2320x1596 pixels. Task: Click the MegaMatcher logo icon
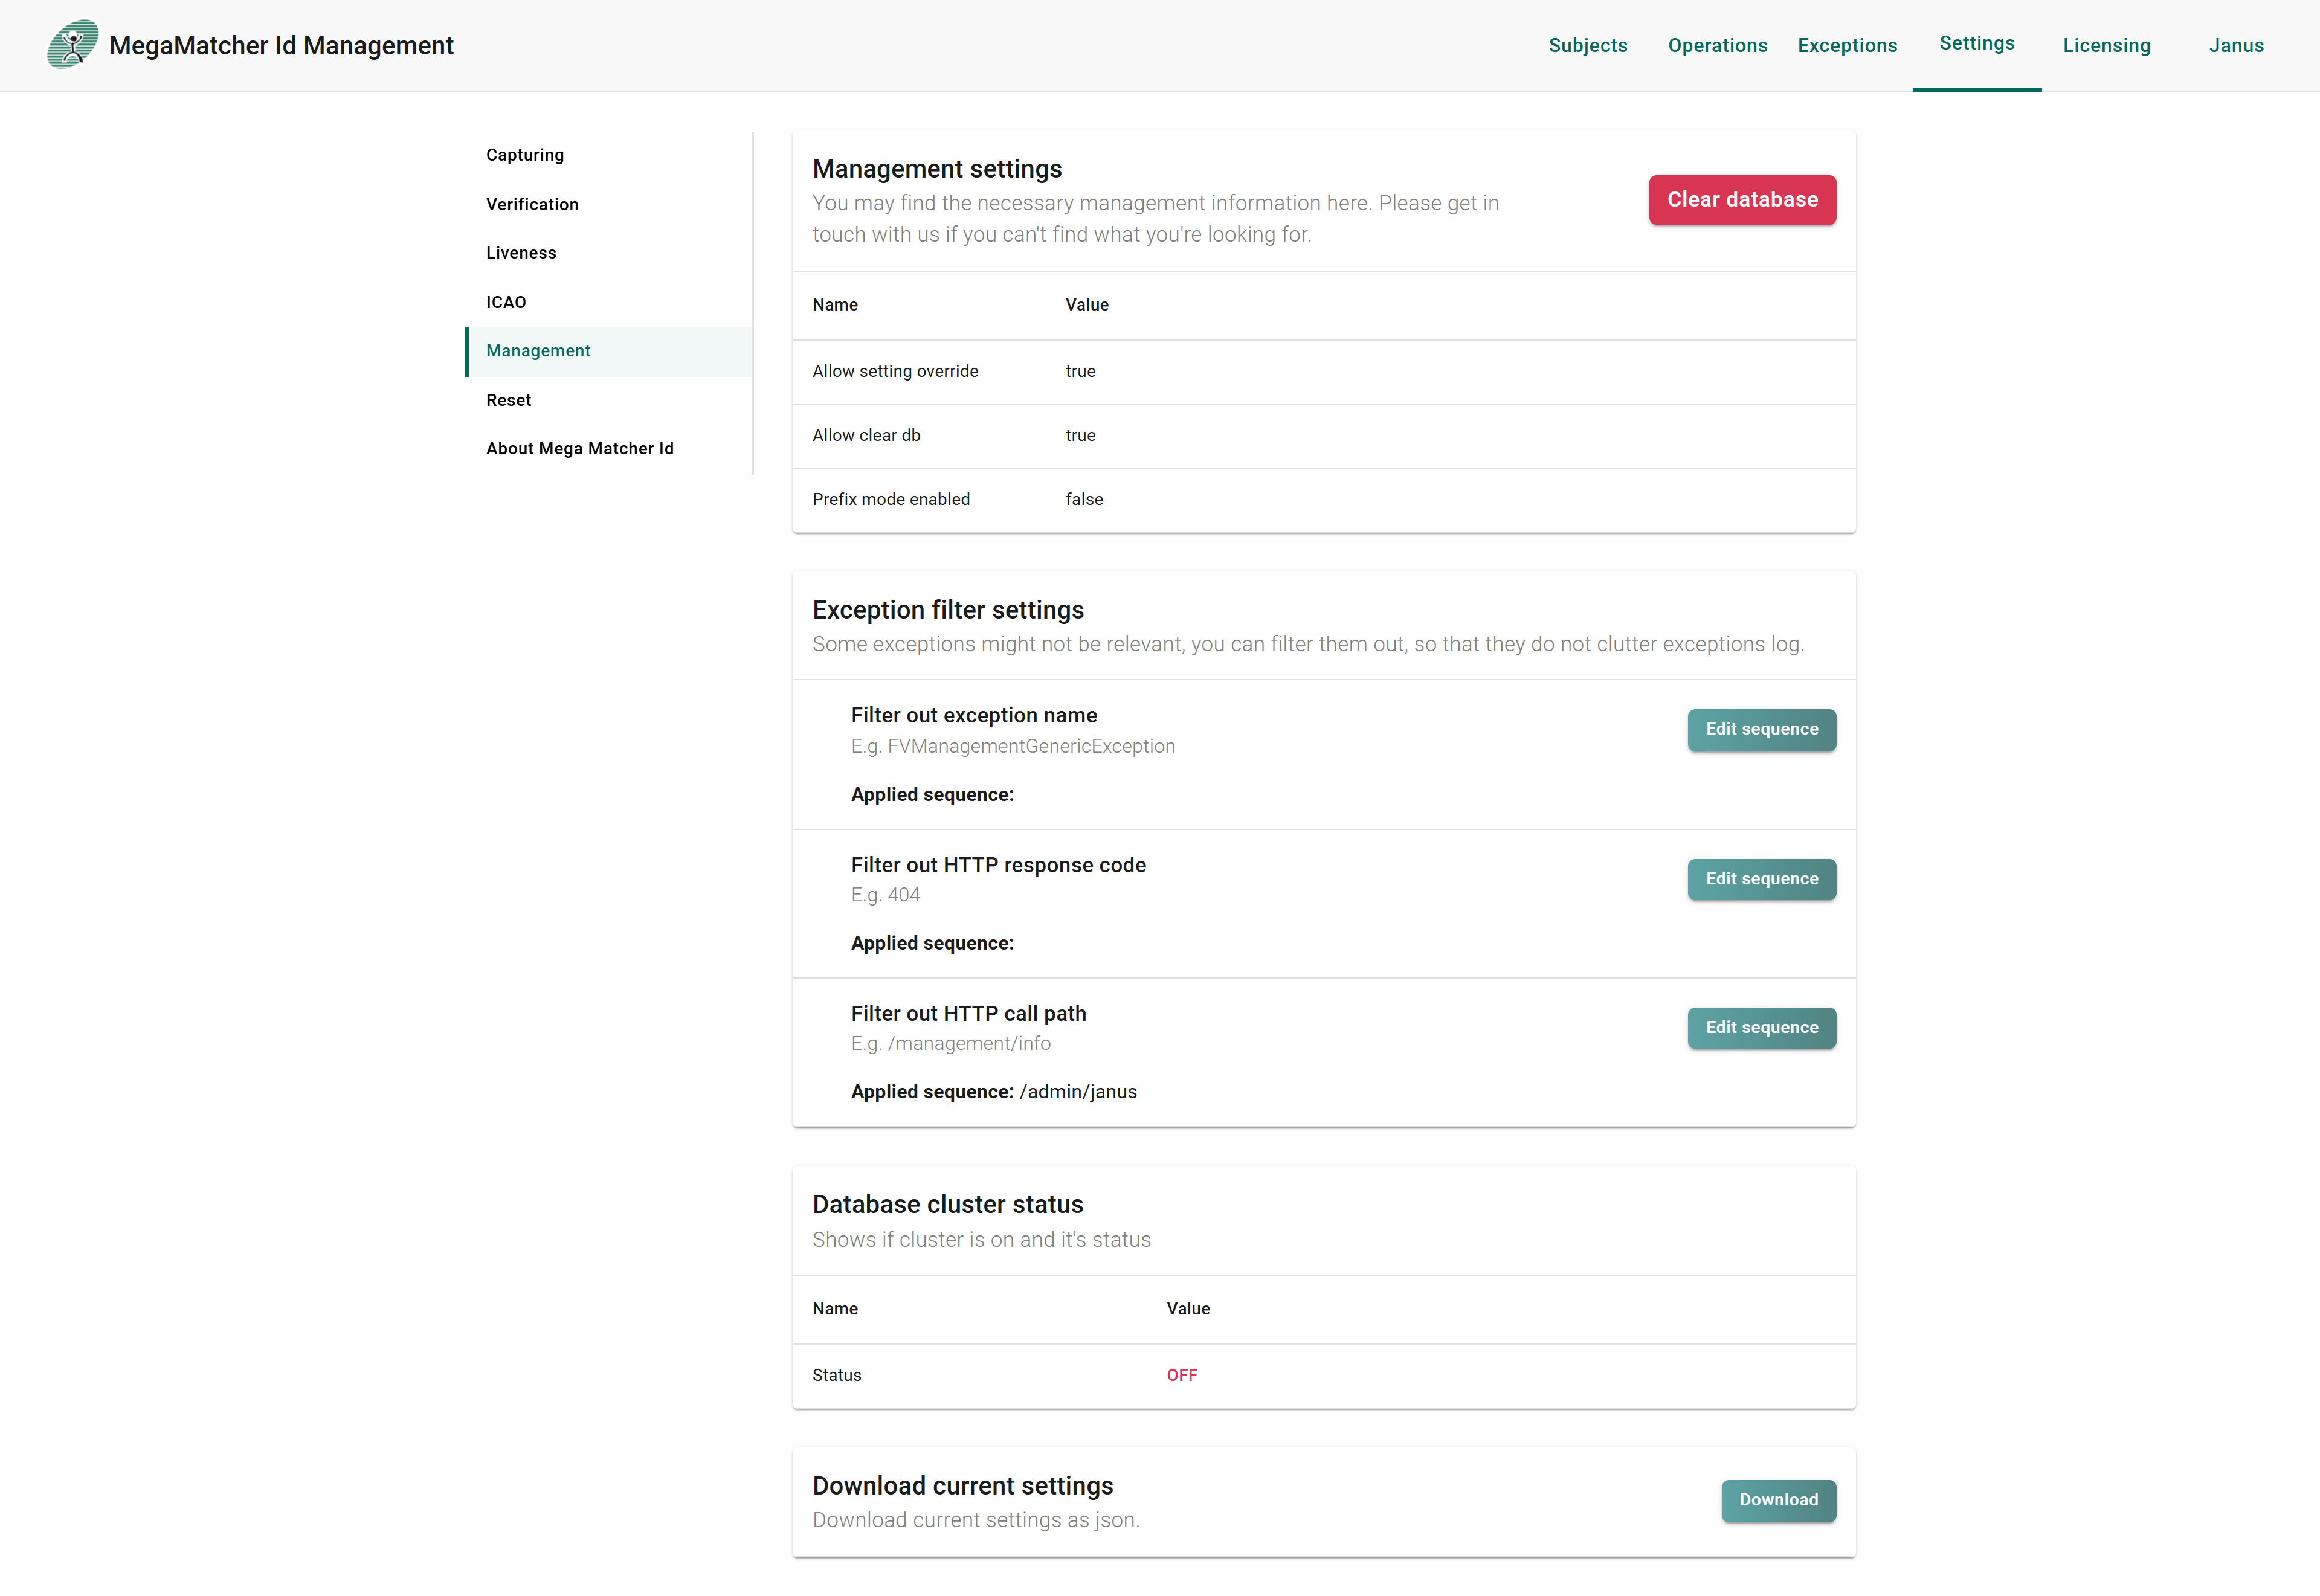pos(73,45)
